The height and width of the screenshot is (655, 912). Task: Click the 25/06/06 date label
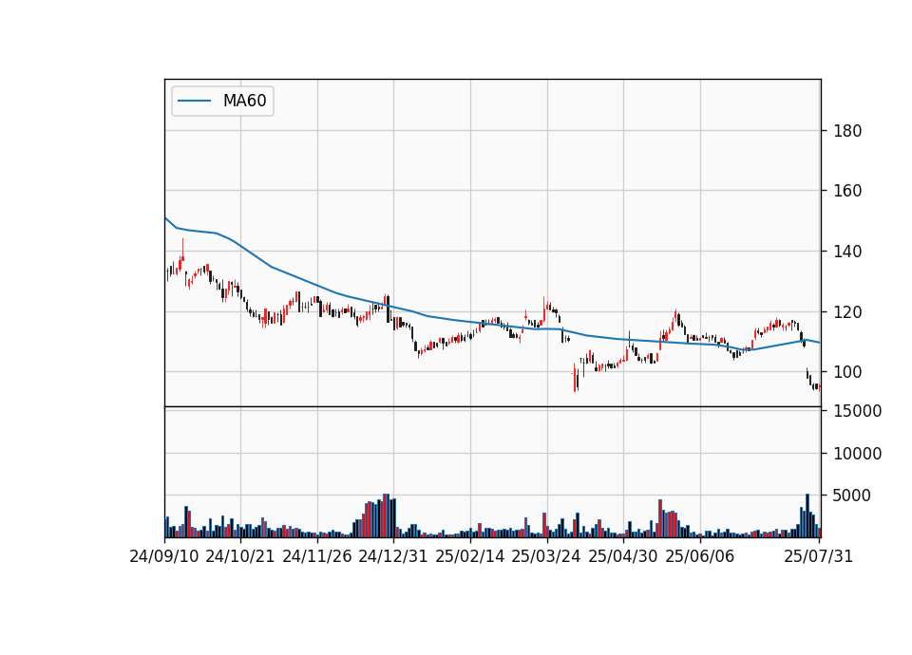pos(700,557)
